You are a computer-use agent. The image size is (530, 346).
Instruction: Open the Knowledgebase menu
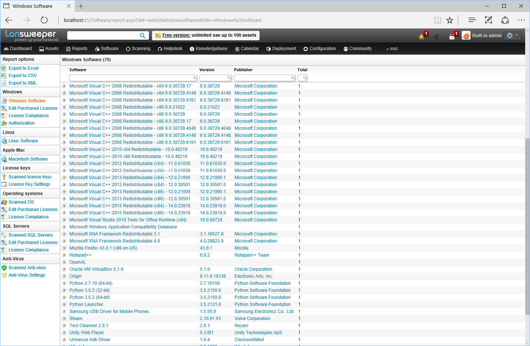click(x=208, y=49)
